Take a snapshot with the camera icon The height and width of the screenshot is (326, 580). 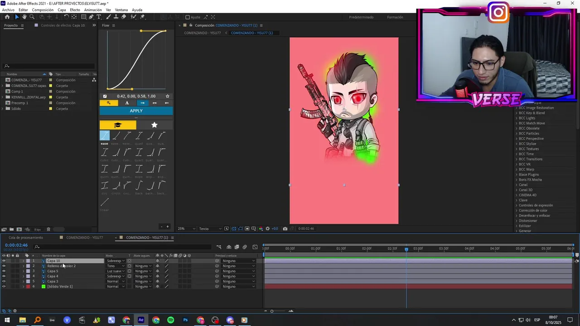tap(285, 229)
